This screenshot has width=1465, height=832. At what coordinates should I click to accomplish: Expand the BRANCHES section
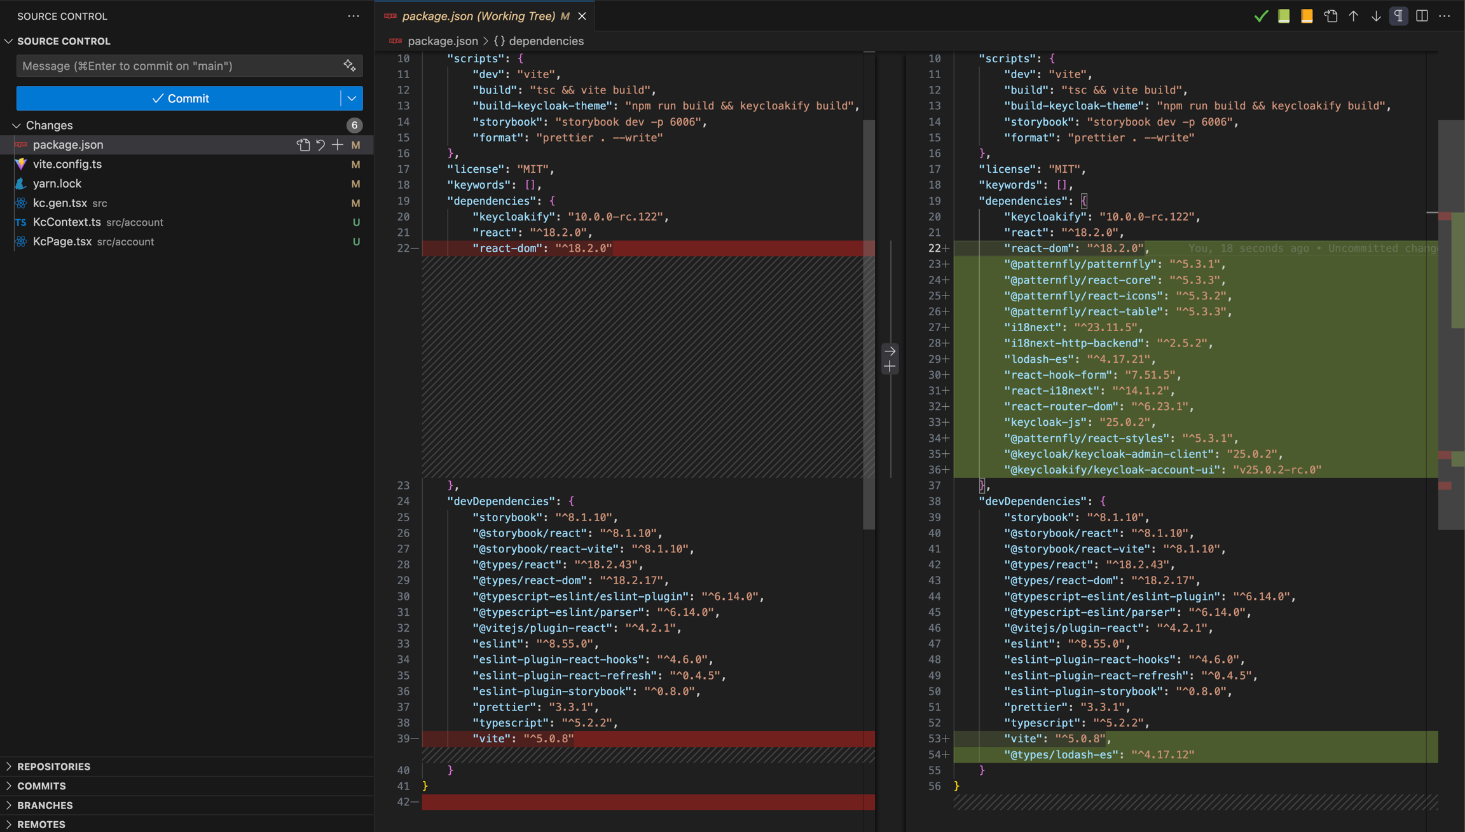[x=45, y=805]
